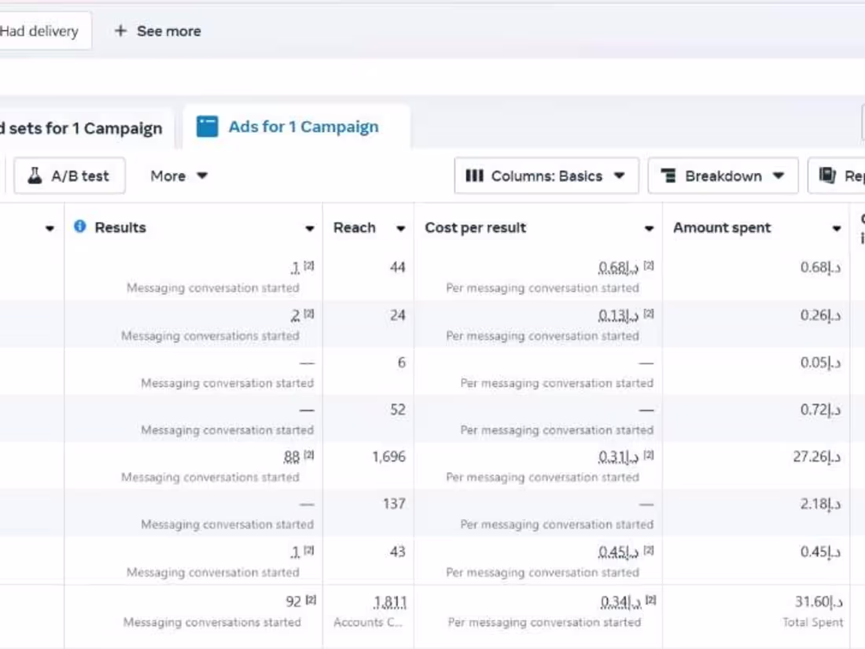Click the 31.60 total spent value
This screenshot has height=649, width=865.
coord(819,602)
